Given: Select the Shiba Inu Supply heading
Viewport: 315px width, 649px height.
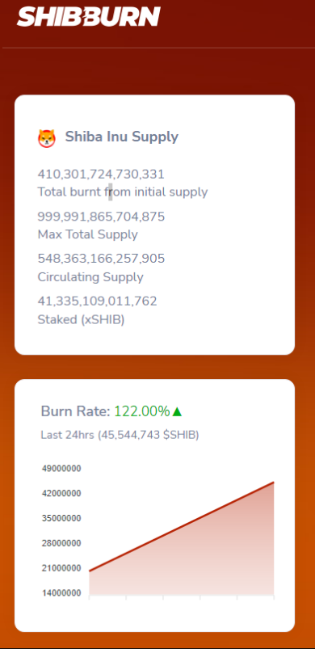Looking at the screenshot, I should [121, 137].
